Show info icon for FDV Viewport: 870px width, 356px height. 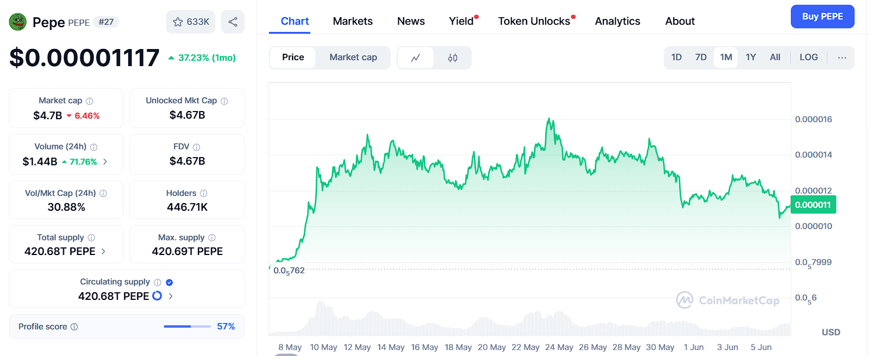point(196,147)
